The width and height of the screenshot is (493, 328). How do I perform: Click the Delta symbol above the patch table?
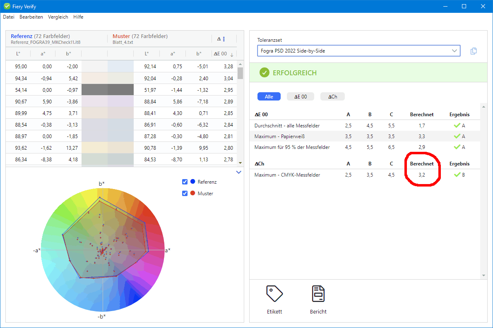[x=218, y=38]
